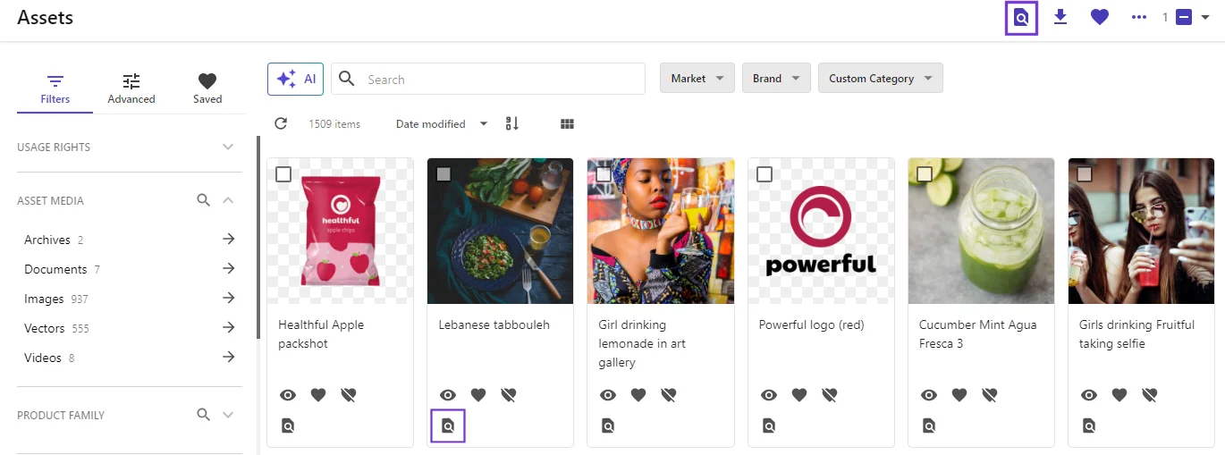Open the Powerful logo thumbnail
Viewport: 1225px width, 455px height.
click(821, 231)
